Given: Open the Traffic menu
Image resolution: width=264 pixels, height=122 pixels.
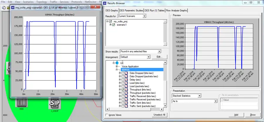Looking at the screenshot, I should coord(53,2).
